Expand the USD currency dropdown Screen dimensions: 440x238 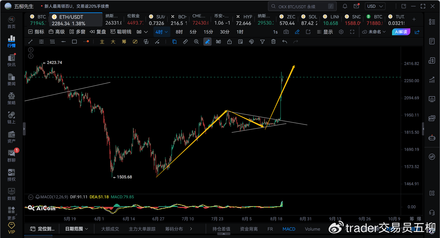tap(375, 6)
